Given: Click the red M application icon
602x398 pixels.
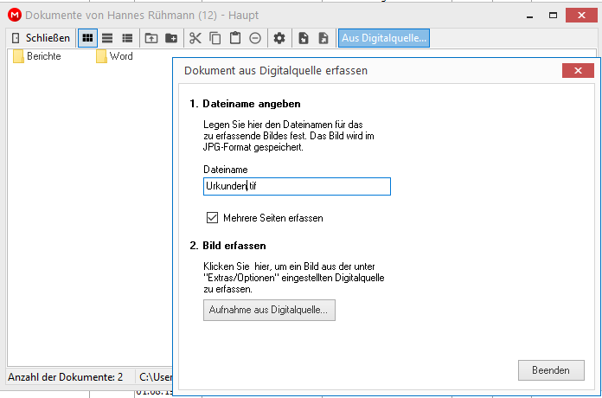Looking at the screenshot, I should (x=15, y=15).
